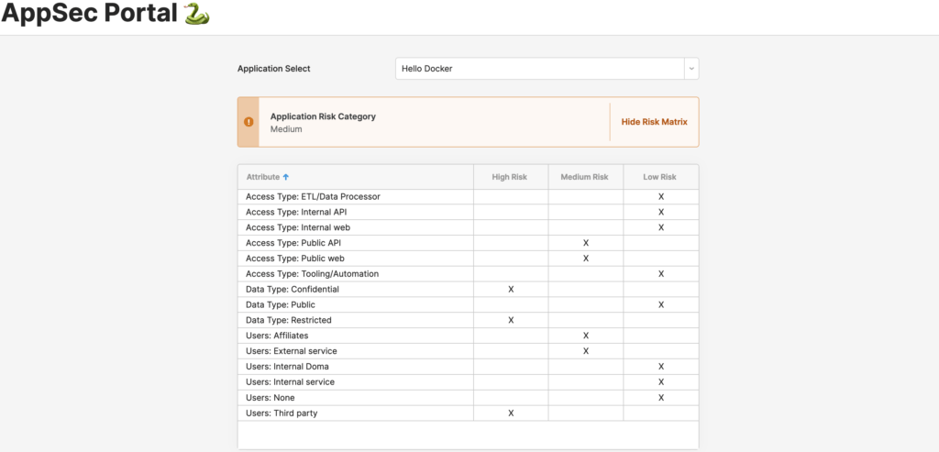Click Low Risk X for Users: Internal Doma

tap(661, 367)
